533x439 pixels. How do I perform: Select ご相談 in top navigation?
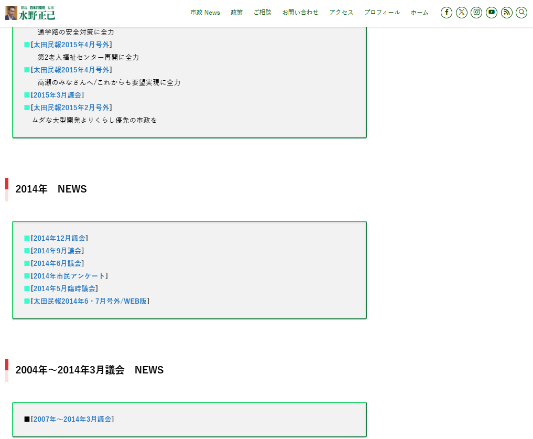(x=263, y=13)
